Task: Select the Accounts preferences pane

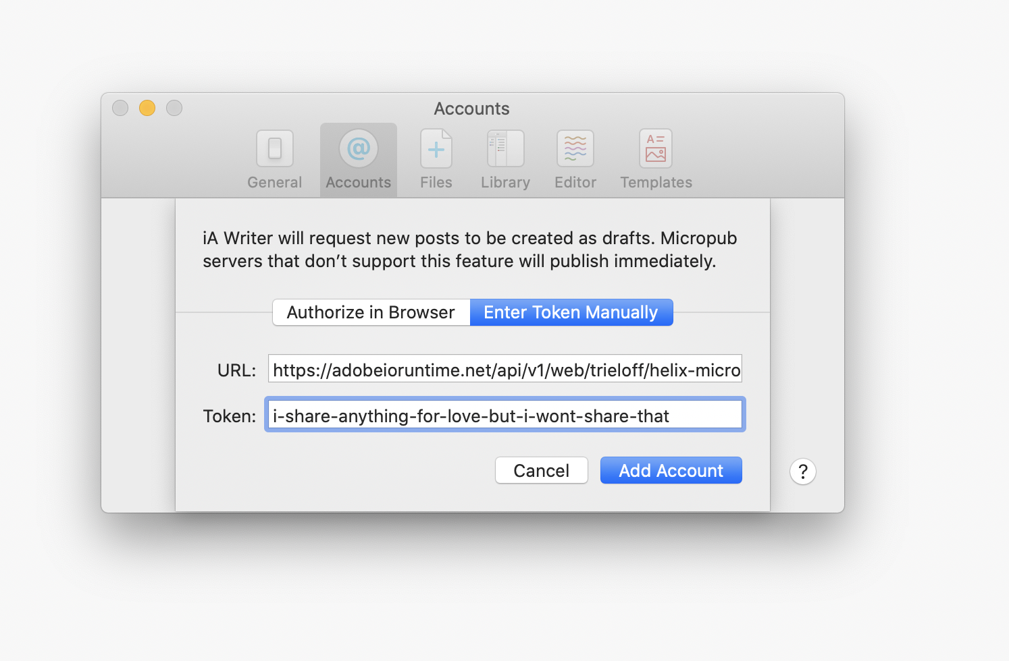Action: (x=359, y=160)
